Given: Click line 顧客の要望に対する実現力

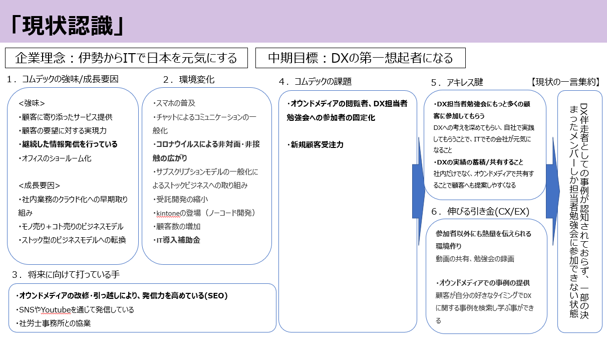Looking at the screenshot, I should click(x=62, y=130).
